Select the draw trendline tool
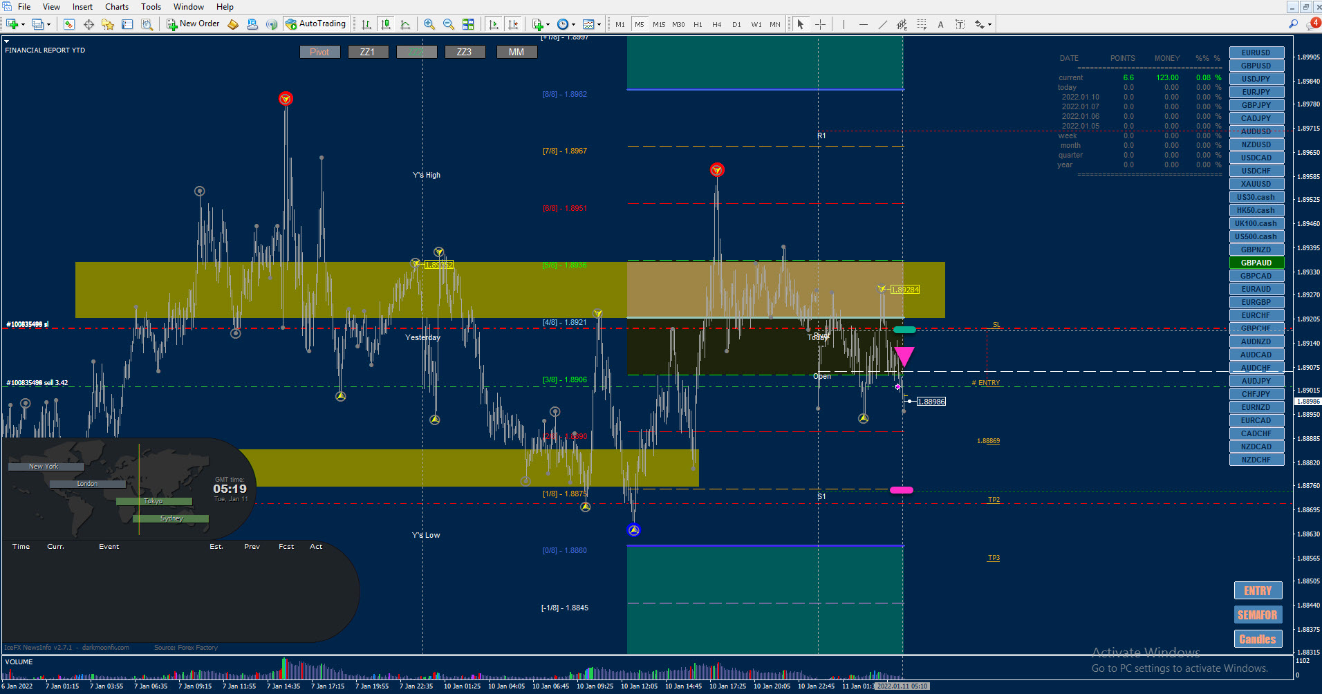Screen dimensions: 1322x694 pos(882,24)
